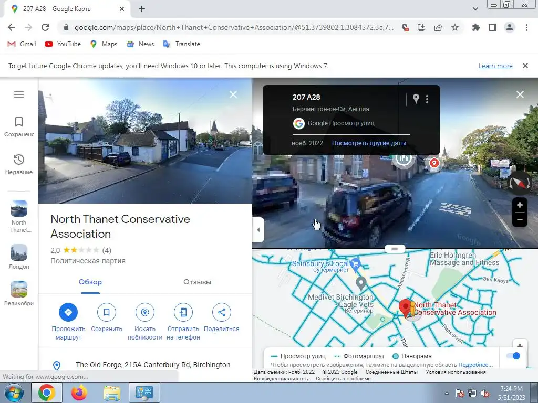Click the address The Old Forge, 215A Canterbury Rd

(x=153, y=365)
